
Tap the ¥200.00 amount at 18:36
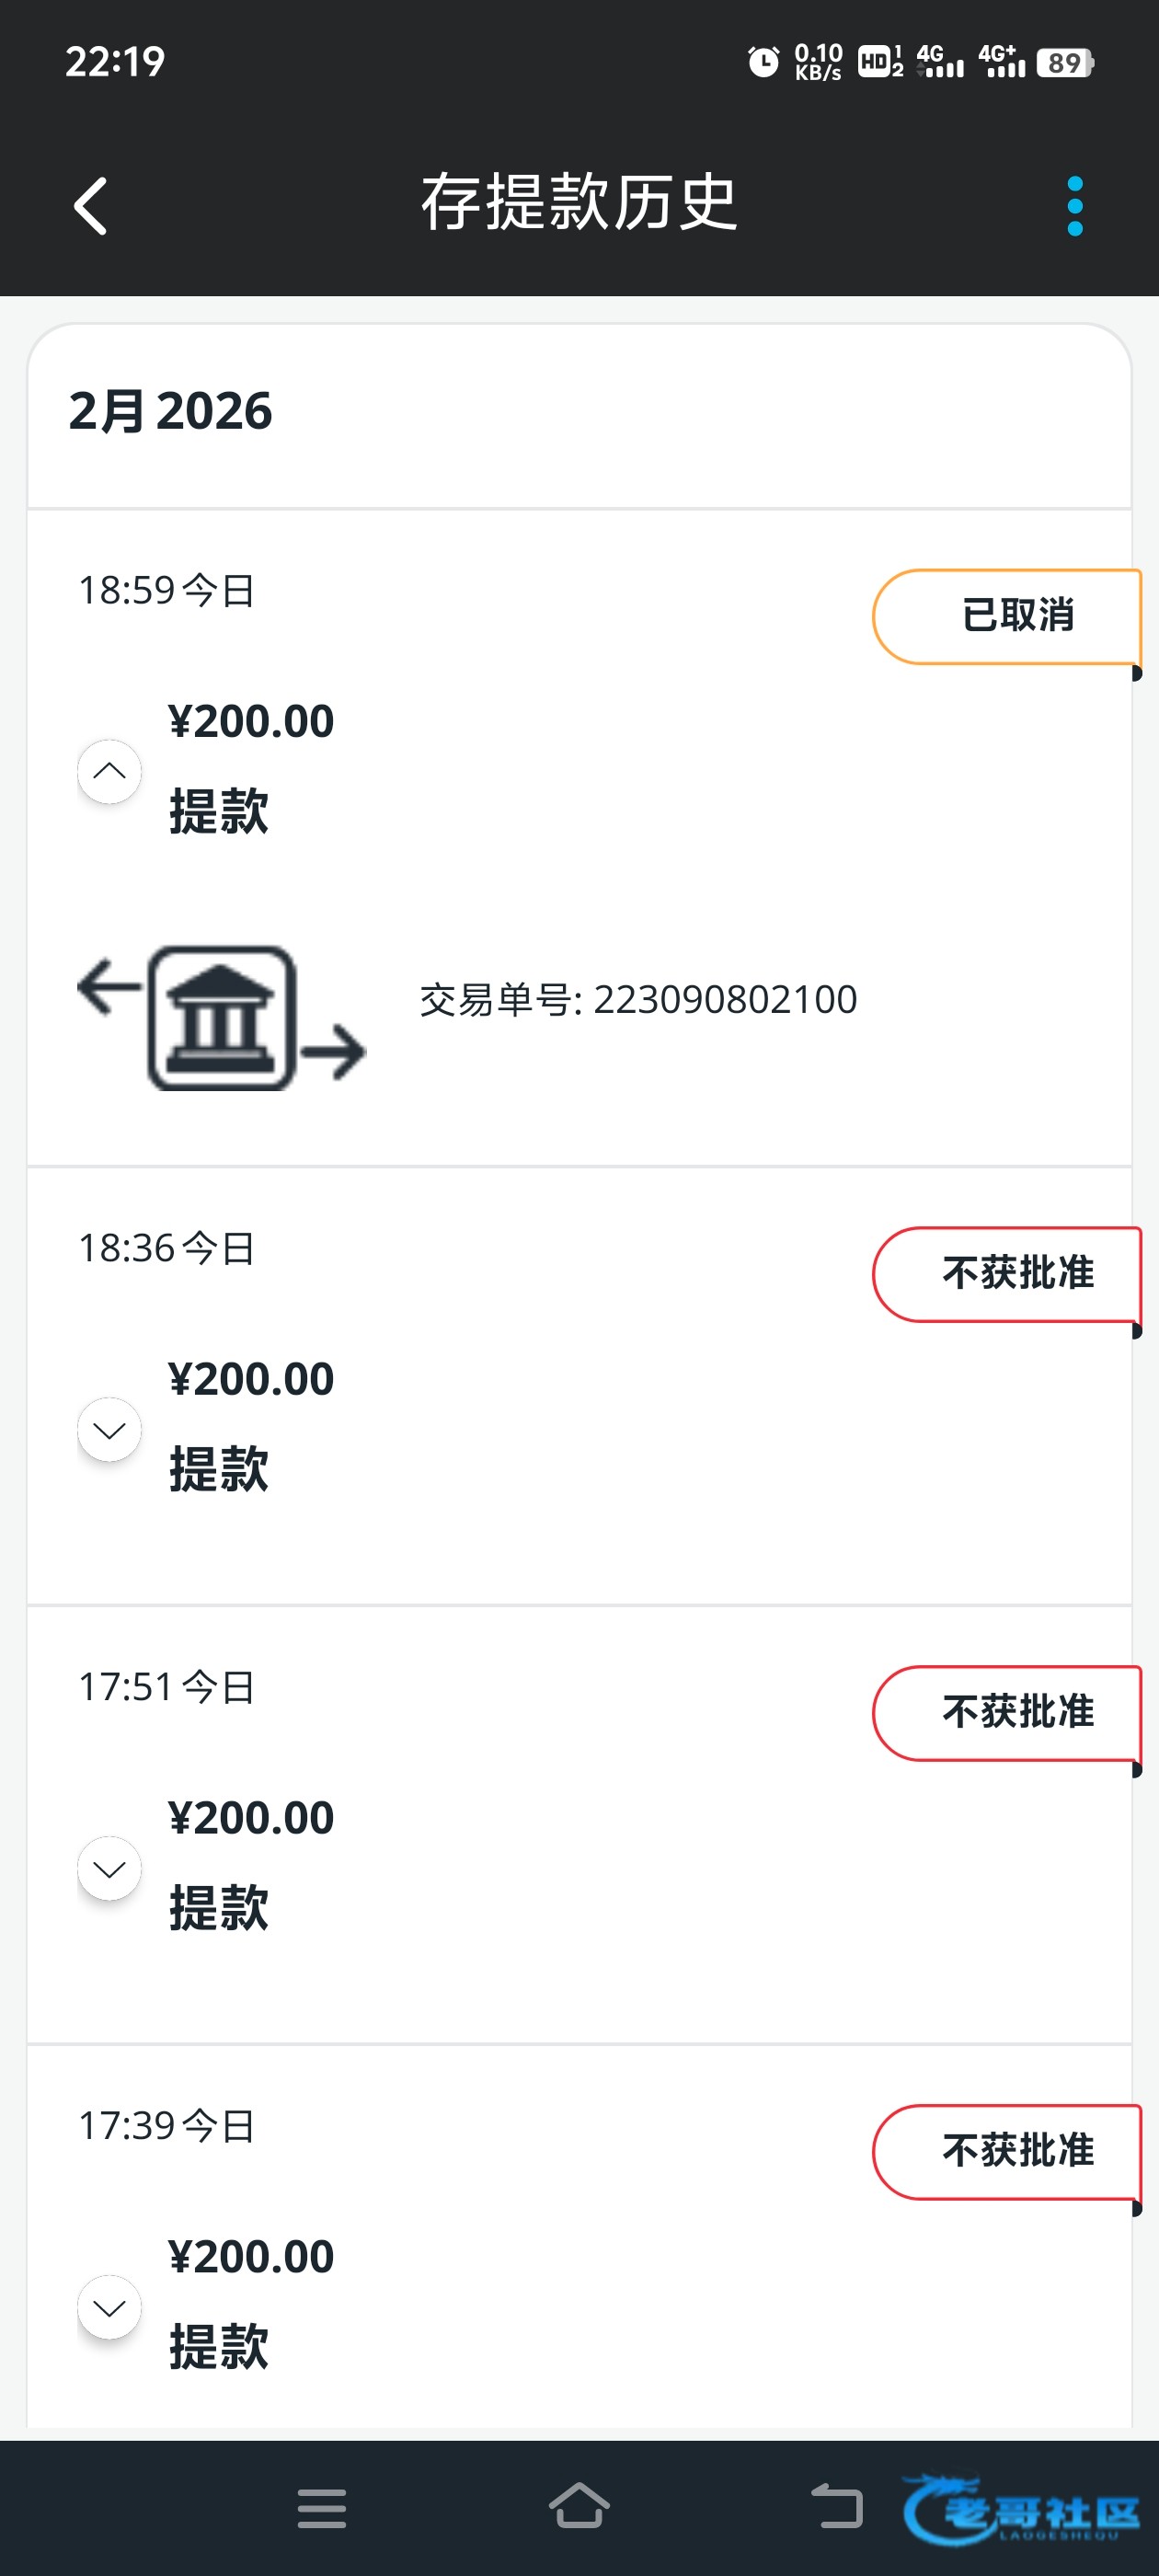tap(251, 1379)
